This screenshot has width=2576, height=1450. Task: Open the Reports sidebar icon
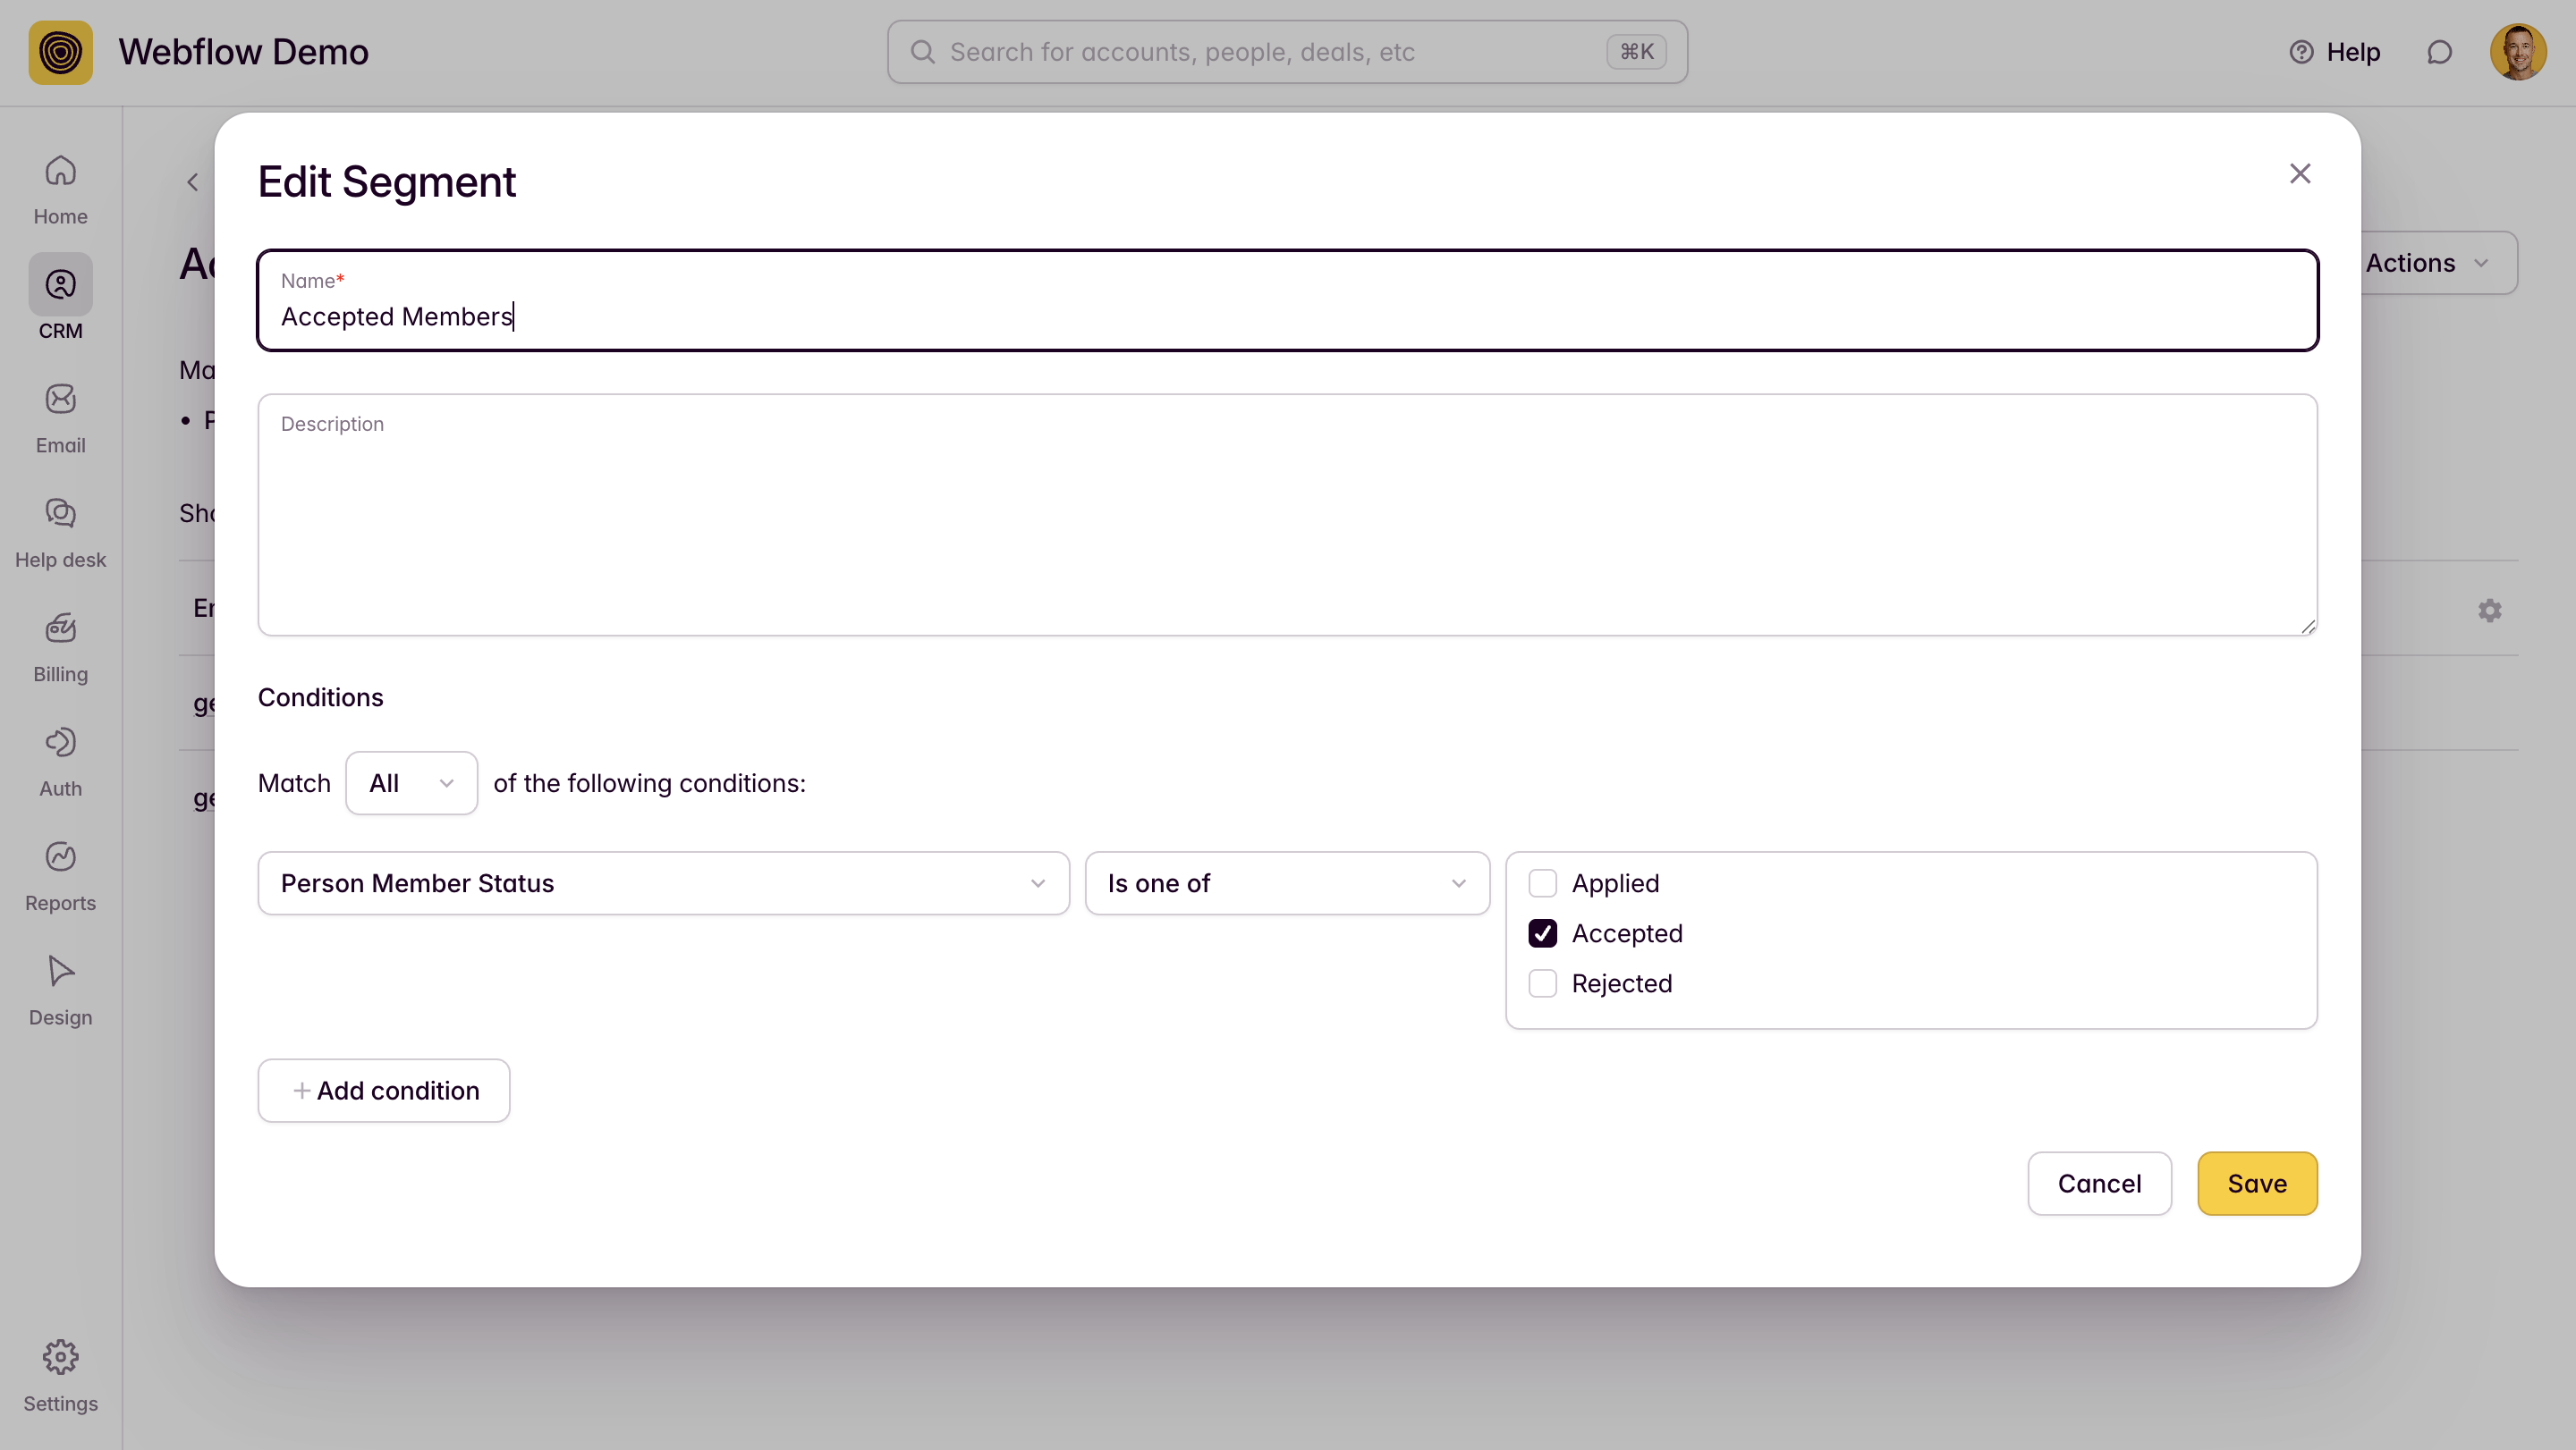[60, 875]
